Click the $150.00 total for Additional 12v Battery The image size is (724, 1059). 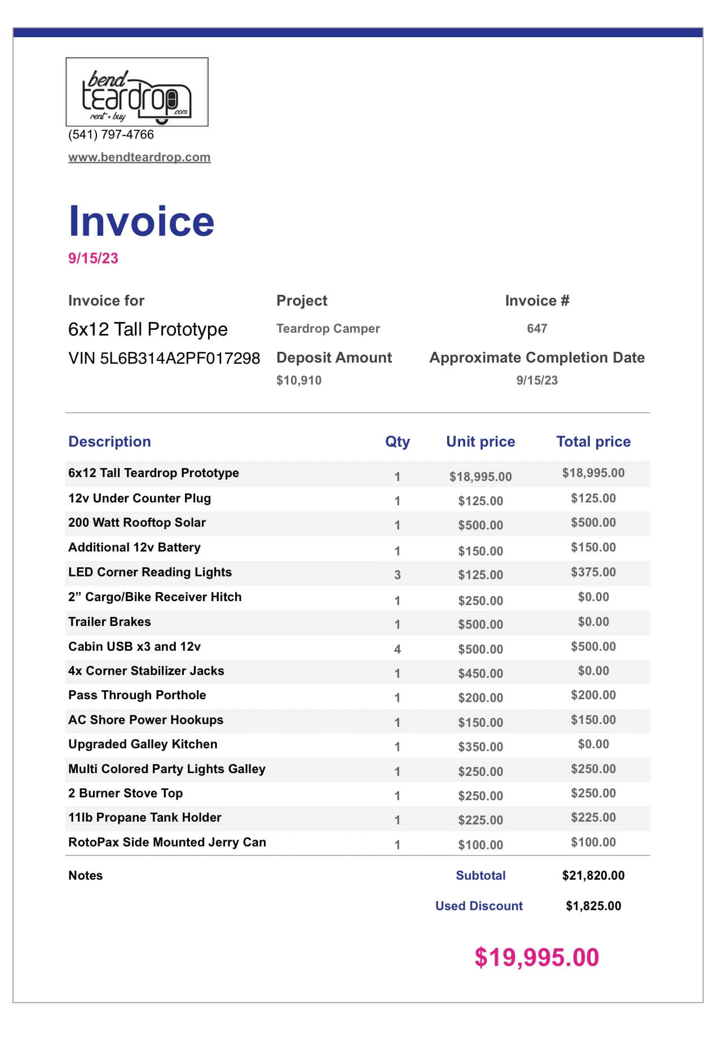coord(593,548)
